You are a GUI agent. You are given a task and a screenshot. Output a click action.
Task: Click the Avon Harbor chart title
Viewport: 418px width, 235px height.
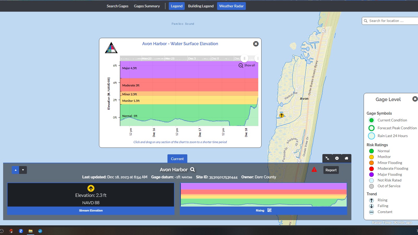(x=180, y=44)
